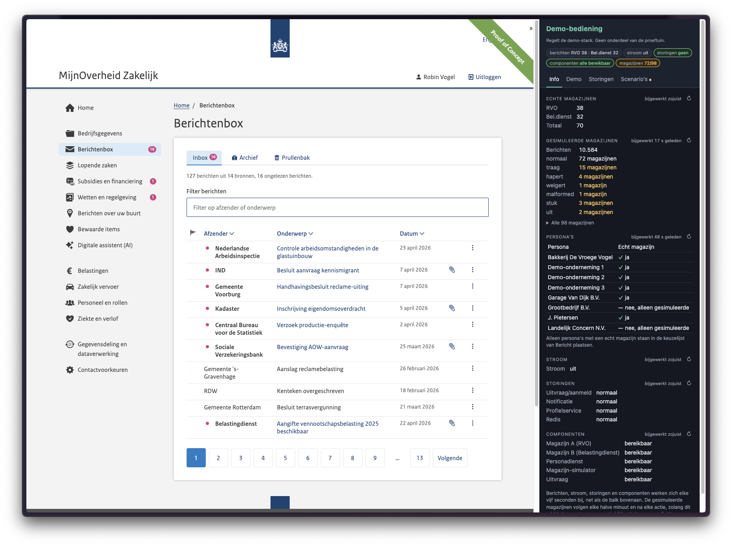Click the 'stroom uit' status chip
The width and height of the screenshot is (732, 546).
coord(638,53)
